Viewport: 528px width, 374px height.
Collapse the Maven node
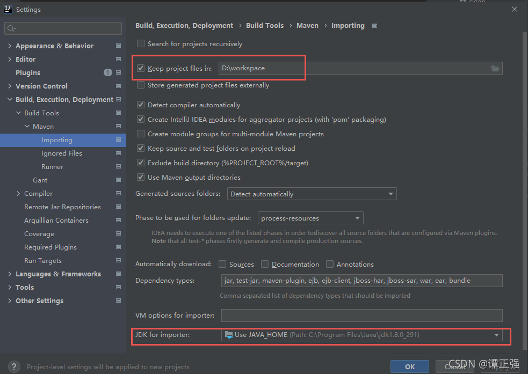[27, 127]
